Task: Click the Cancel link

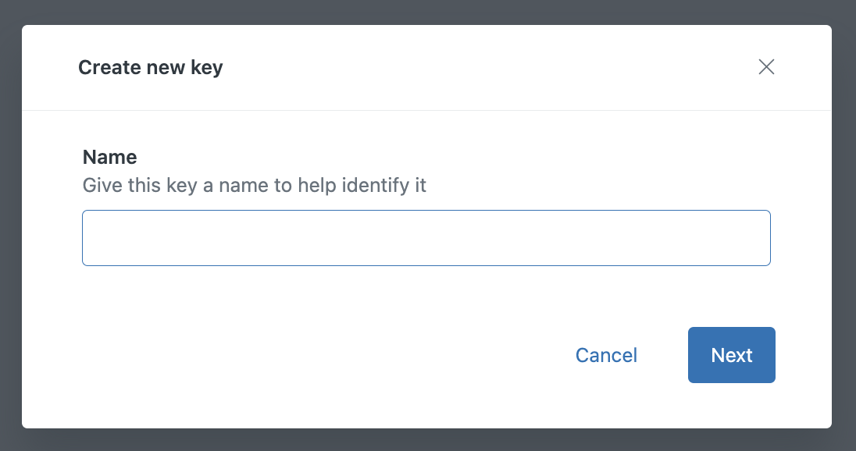Action: coord(606,355)
